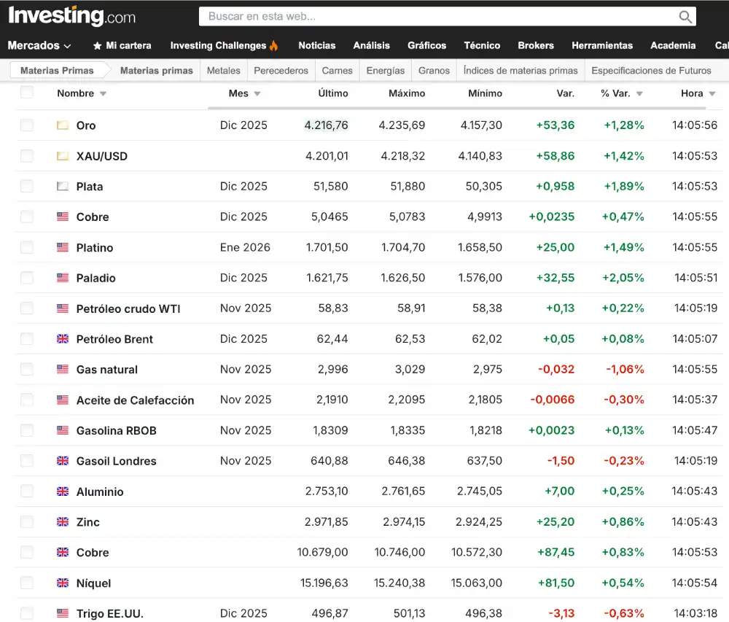Screen dimensions: 729x622
Task: Click the UK flag beside Petróleo Brent
Action: tap(63, 339)
